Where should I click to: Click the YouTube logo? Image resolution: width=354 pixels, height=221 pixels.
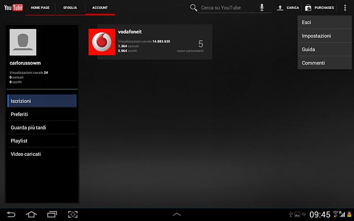click(x=13, y=8)
